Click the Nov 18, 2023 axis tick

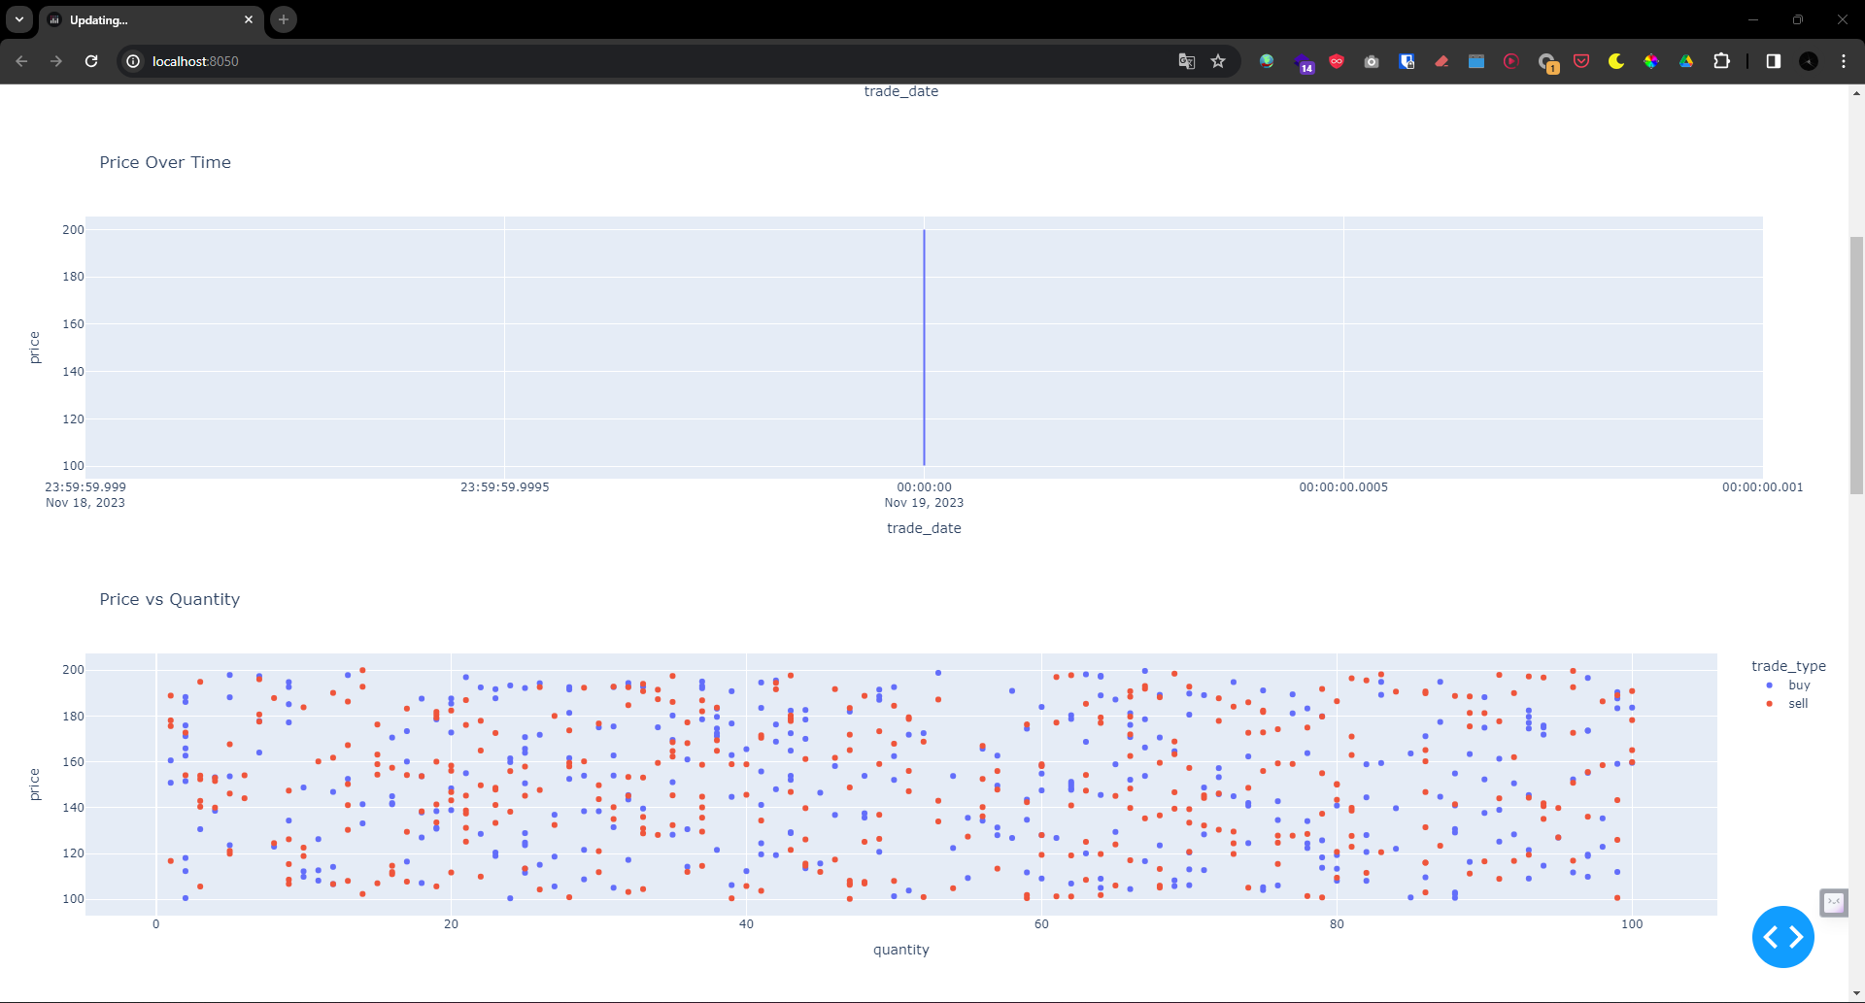click(85, 503)
